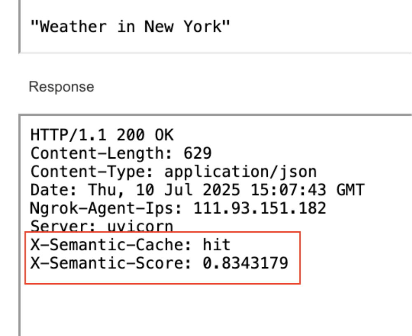
Task: Click the 629 content length value
Action: (197, 154)
